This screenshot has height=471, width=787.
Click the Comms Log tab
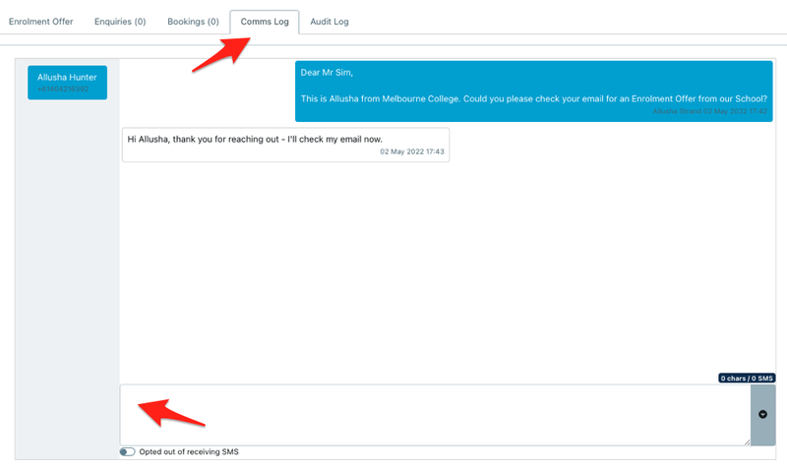tap(264, 22)
